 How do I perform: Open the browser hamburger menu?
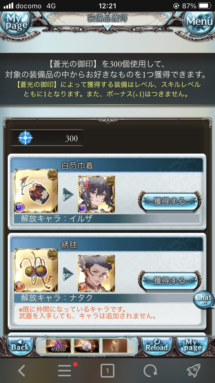tap(64, 371)
